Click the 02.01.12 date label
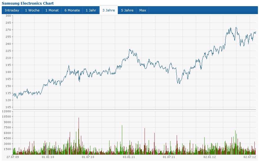This screenshot has height=163, width=260. [210, 157]
